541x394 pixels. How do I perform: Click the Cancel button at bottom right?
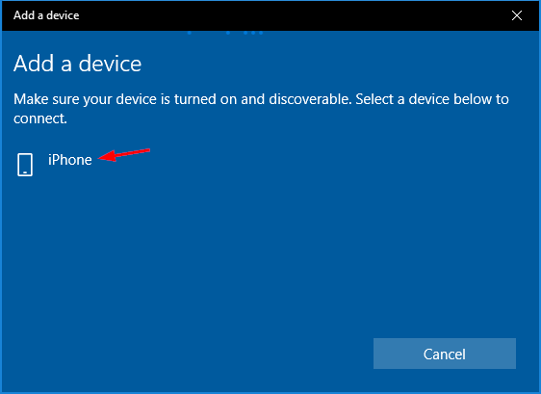pos(445,354)
